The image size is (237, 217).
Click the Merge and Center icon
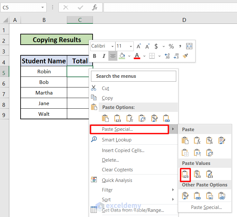[x=189, y=46]
